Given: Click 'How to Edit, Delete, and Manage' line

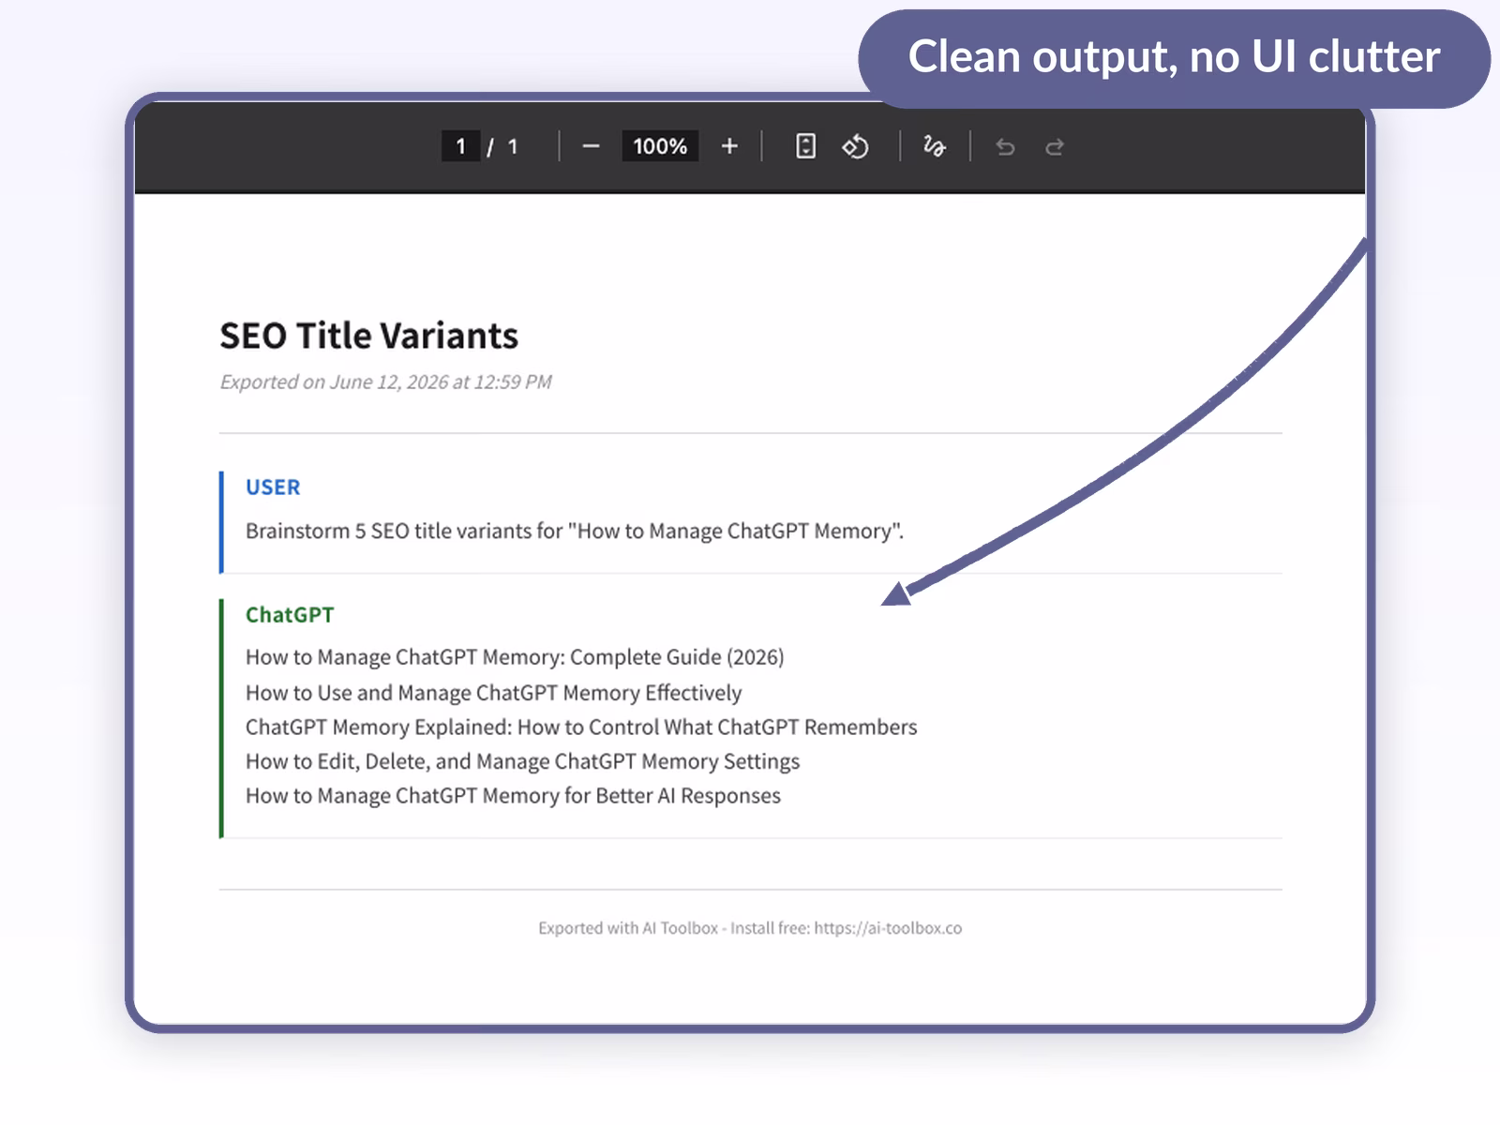Looking at the screenshot, I should 522,761.
